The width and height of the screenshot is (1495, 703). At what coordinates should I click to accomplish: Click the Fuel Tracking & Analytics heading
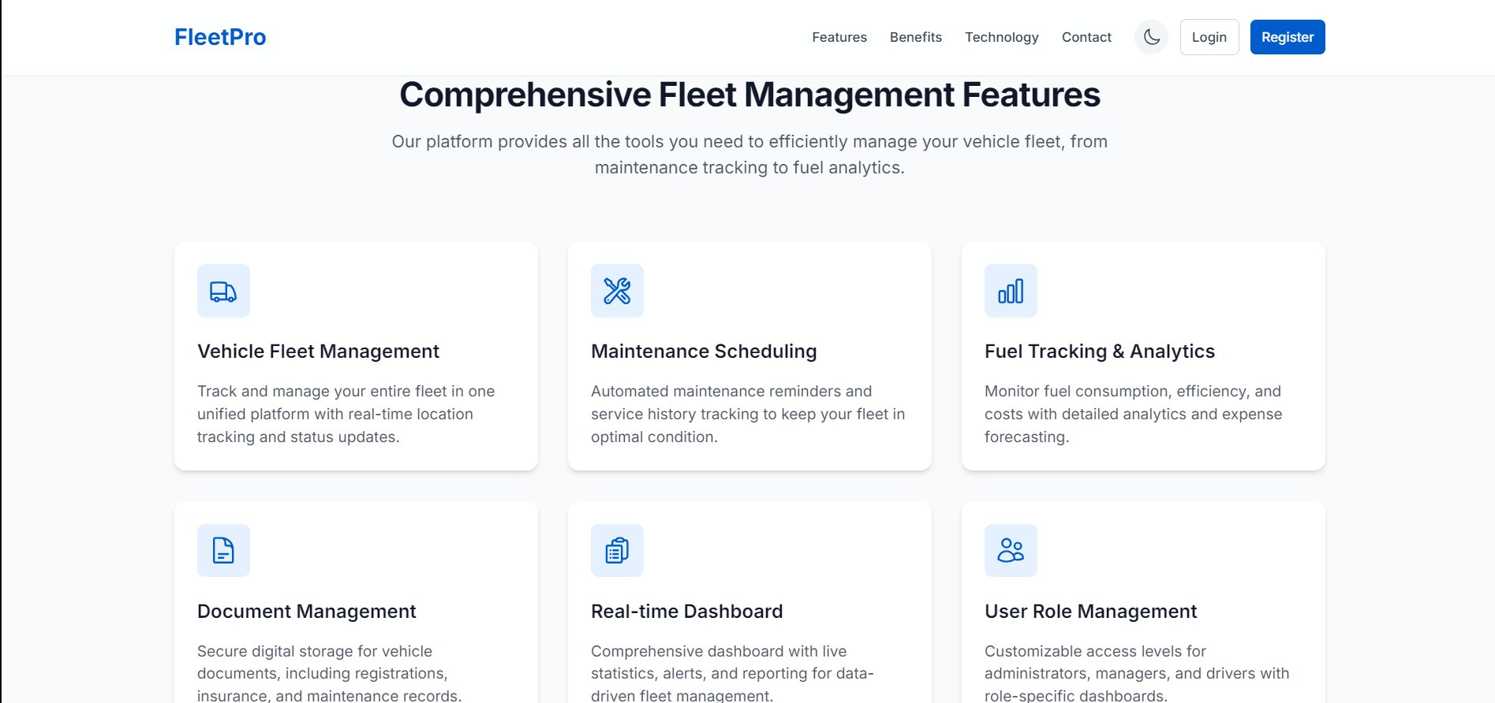1099,351
